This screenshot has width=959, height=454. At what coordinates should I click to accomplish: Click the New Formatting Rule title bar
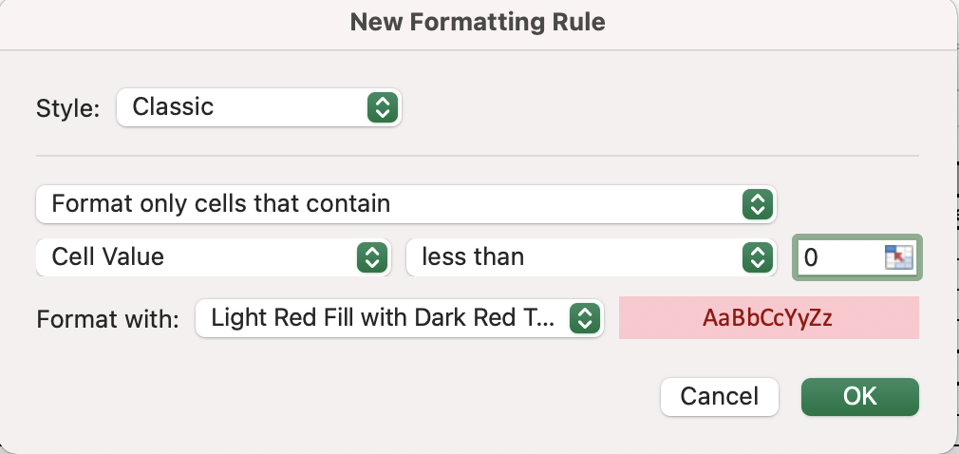478,22
